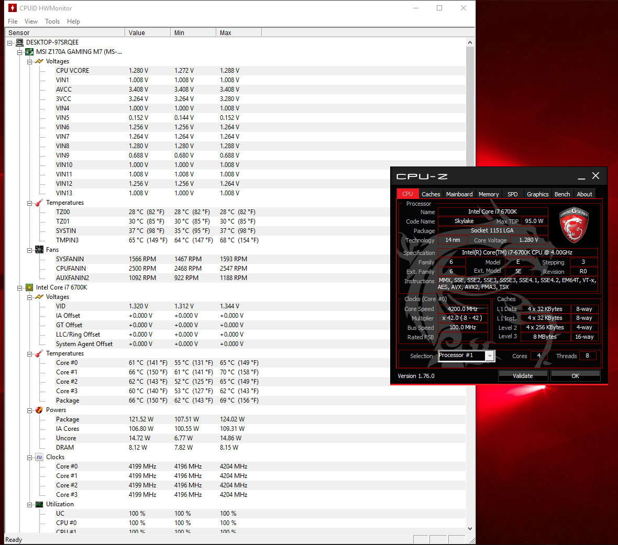Open the Tools menu
Image resolution: width=618 pixels, height=545 pixels.
pyautogui.click(x=52, y=21)
